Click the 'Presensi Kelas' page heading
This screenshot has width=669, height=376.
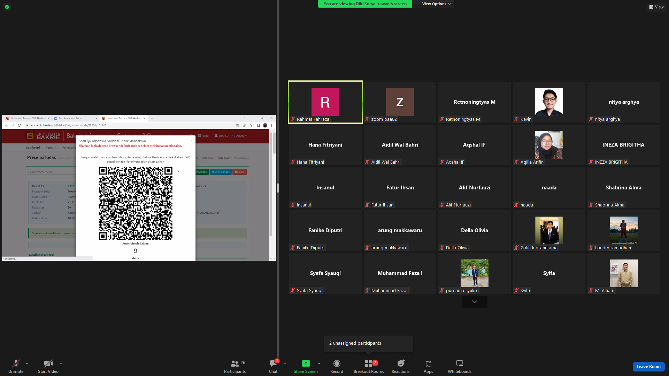[x=41, y=158]
